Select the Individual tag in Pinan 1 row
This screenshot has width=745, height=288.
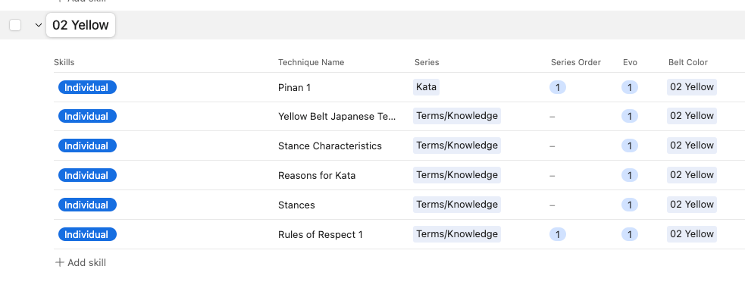click(x=87, y=87)
